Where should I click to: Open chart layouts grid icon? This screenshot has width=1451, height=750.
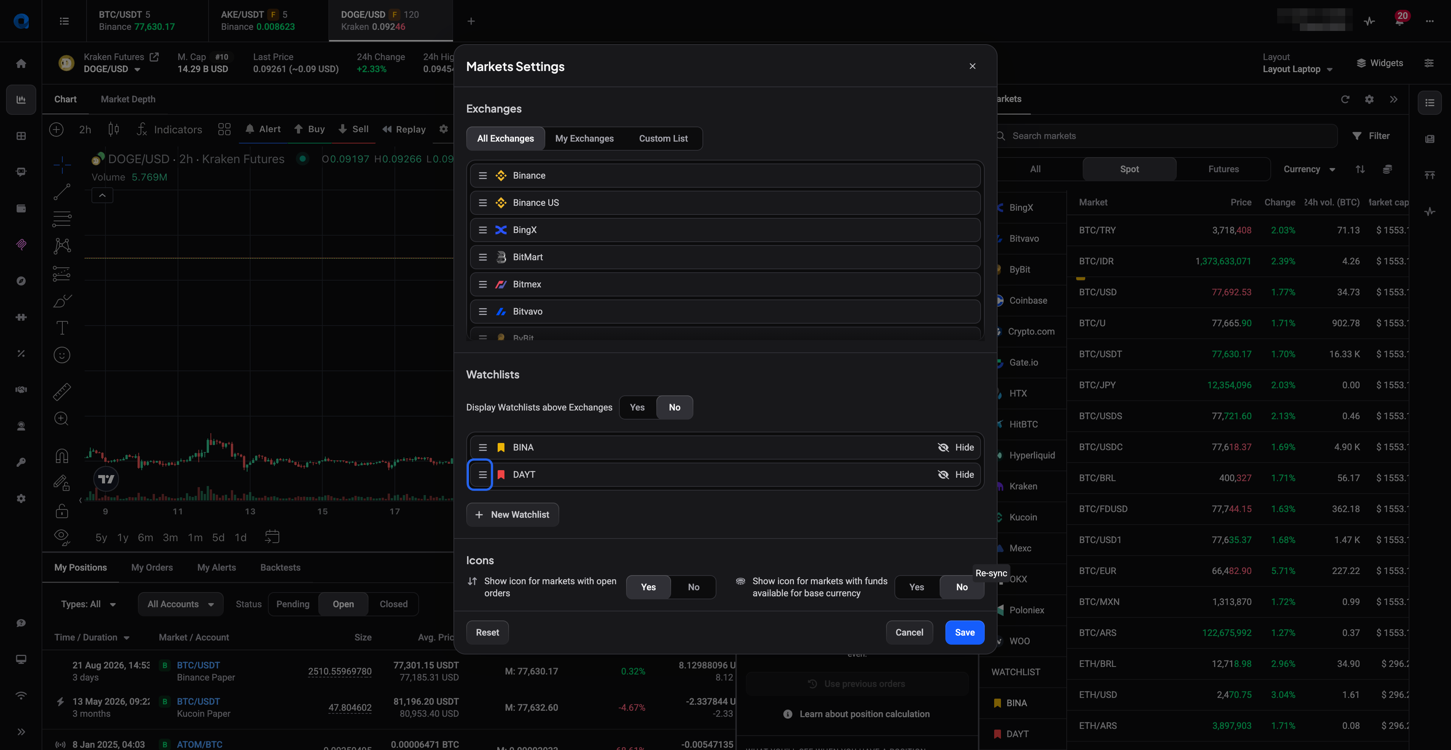(224, 129)
